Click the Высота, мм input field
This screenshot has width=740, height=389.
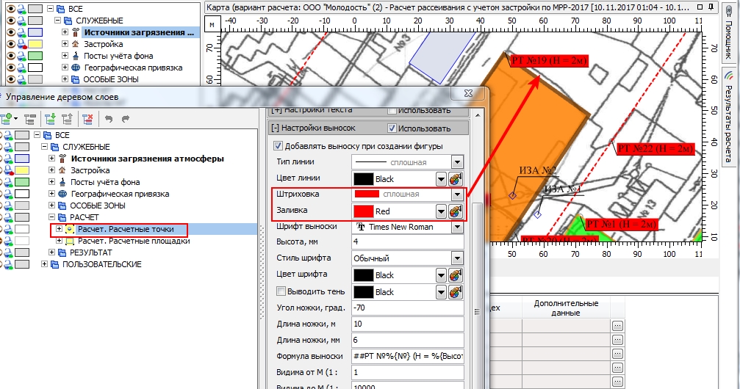[x=408, y=242]
